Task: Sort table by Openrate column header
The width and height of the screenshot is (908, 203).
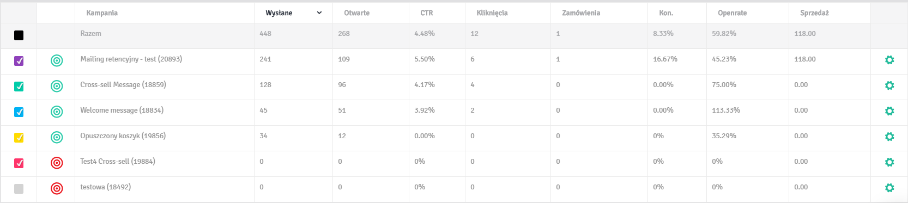Action: pyautogui.click(x=733, y=13)
